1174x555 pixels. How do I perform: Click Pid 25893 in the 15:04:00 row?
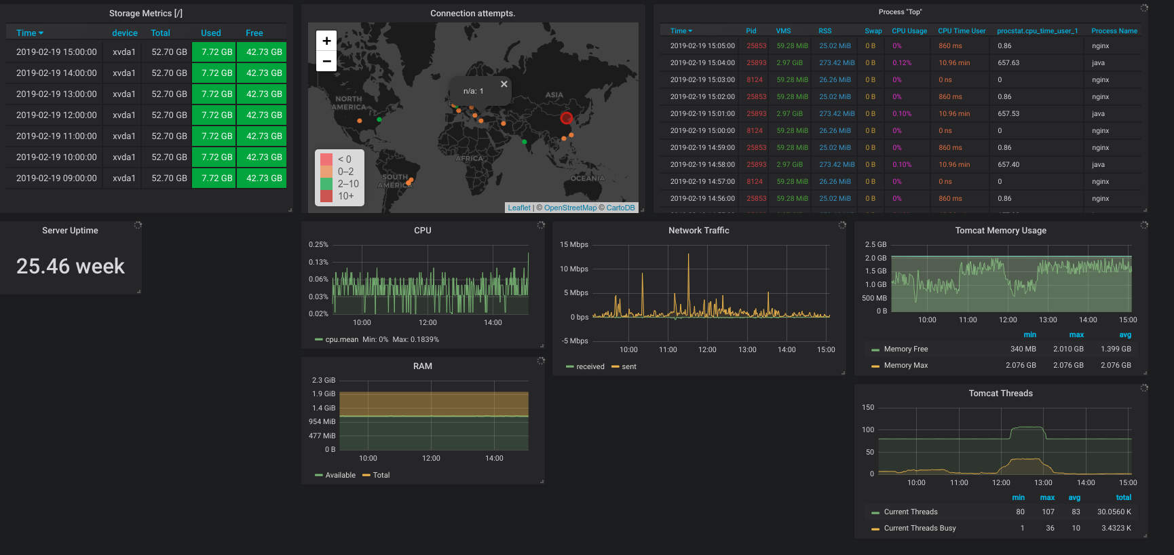click(x=756, y=62)
